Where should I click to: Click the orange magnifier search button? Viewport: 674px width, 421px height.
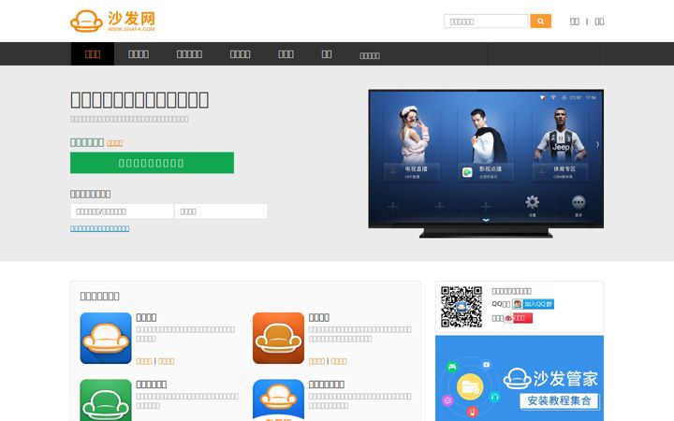541,21
